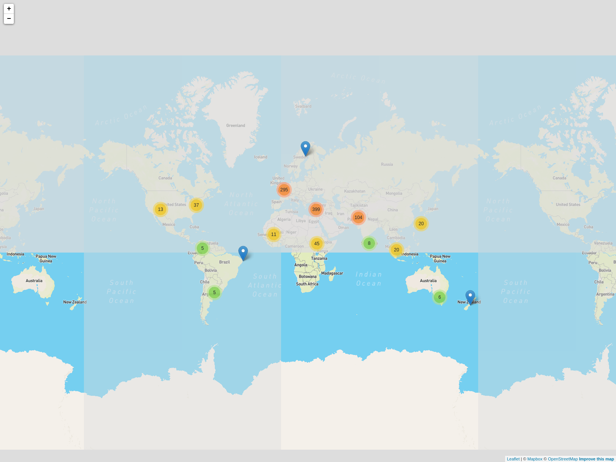Click the 20 cluster near Indonesia
This screenshot has height=462, width=616.
[x=397, y=250]
